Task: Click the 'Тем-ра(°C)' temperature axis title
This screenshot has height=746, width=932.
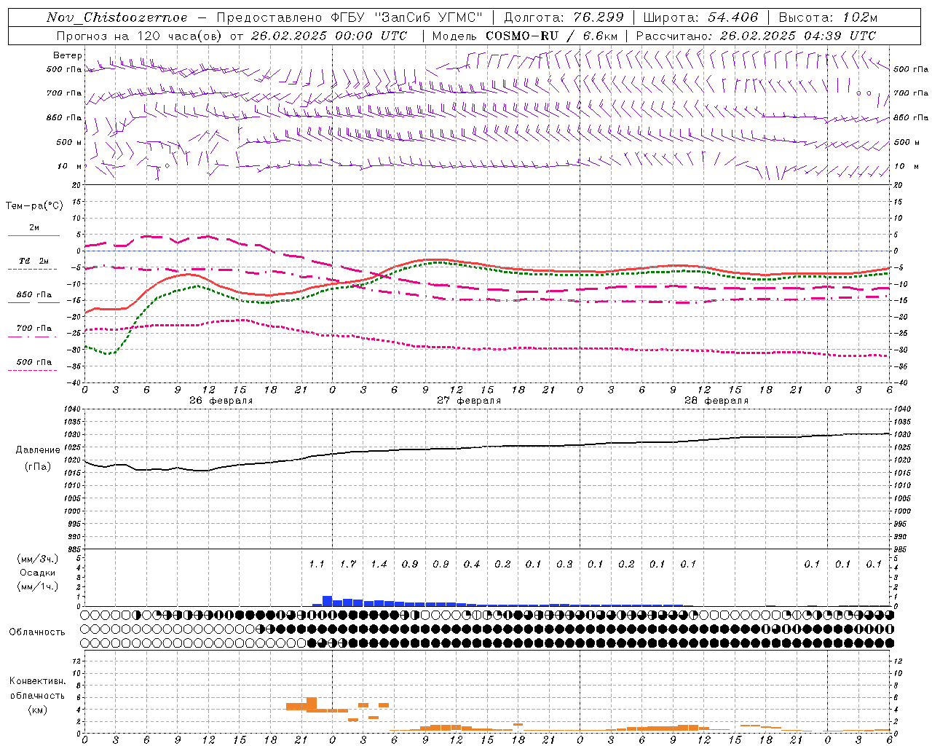Action: (34, 206)
